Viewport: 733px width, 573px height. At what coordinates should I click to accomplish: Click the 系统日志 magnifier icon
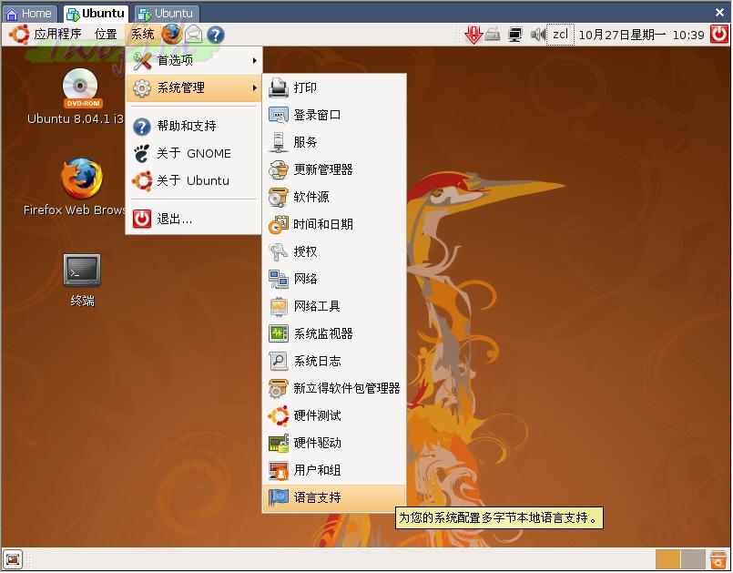(279, 361)
